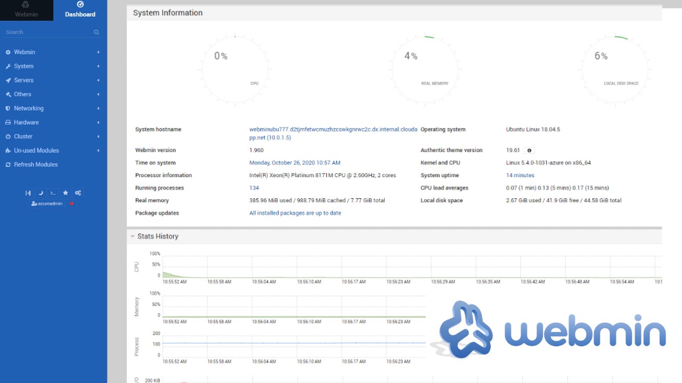Click the 14 minutes uptime link
Screen dimensions: 682x383
tap(520, 176)
